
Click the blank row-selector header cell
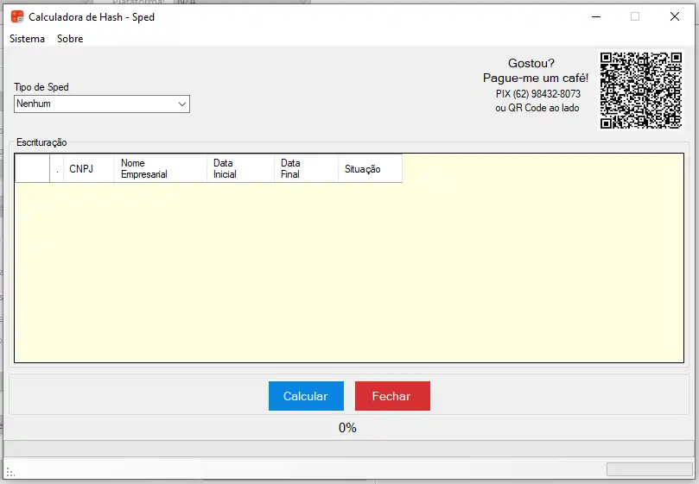32,169
